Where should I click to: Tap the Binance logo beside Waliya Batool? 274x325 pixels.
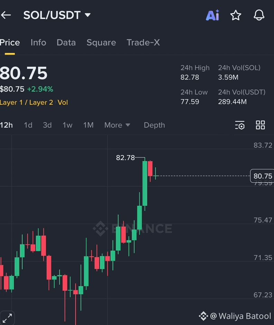[204, 316]
